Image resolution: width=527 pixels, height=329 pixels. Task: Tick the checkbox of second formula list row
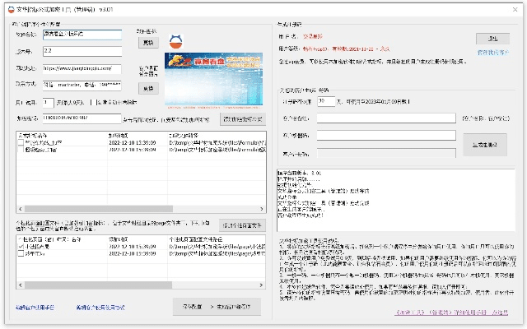coord(21,150)
